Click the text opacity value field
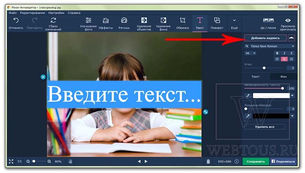Viewport: 305px width, 173px height. (x=291, y=88)
